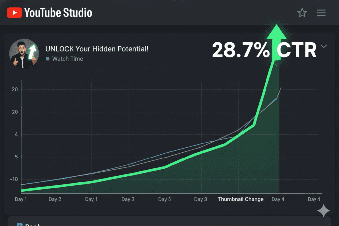Click the blue Watch Time legend square
The image size is (339, 226).
[x=48, y=59]
